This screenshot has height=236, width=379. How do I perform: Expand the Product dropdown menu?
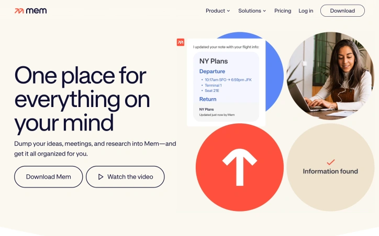218,11
